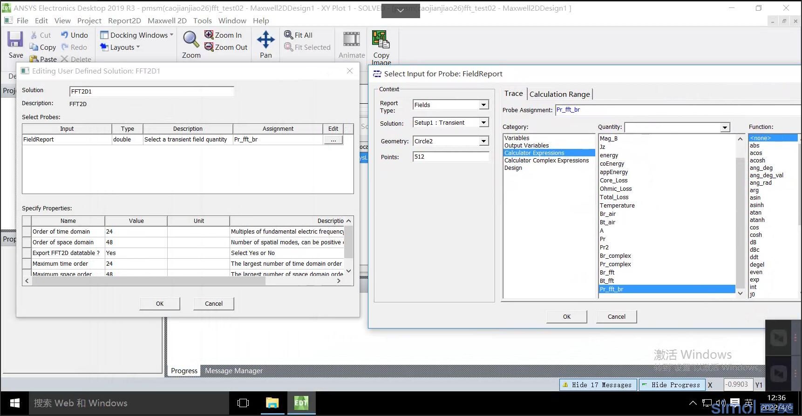Select Core_Loss quantity
This screenshot has height=416, width=802.
pyautogui.click(x=613, y=181)
